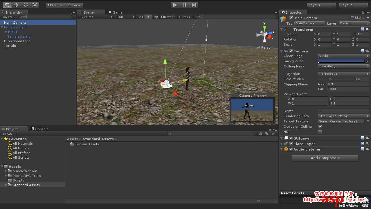Enable the Static checkbox

pos(352,18)
